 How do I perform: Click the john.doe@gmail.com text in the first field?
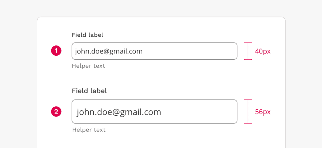point(109,51)
